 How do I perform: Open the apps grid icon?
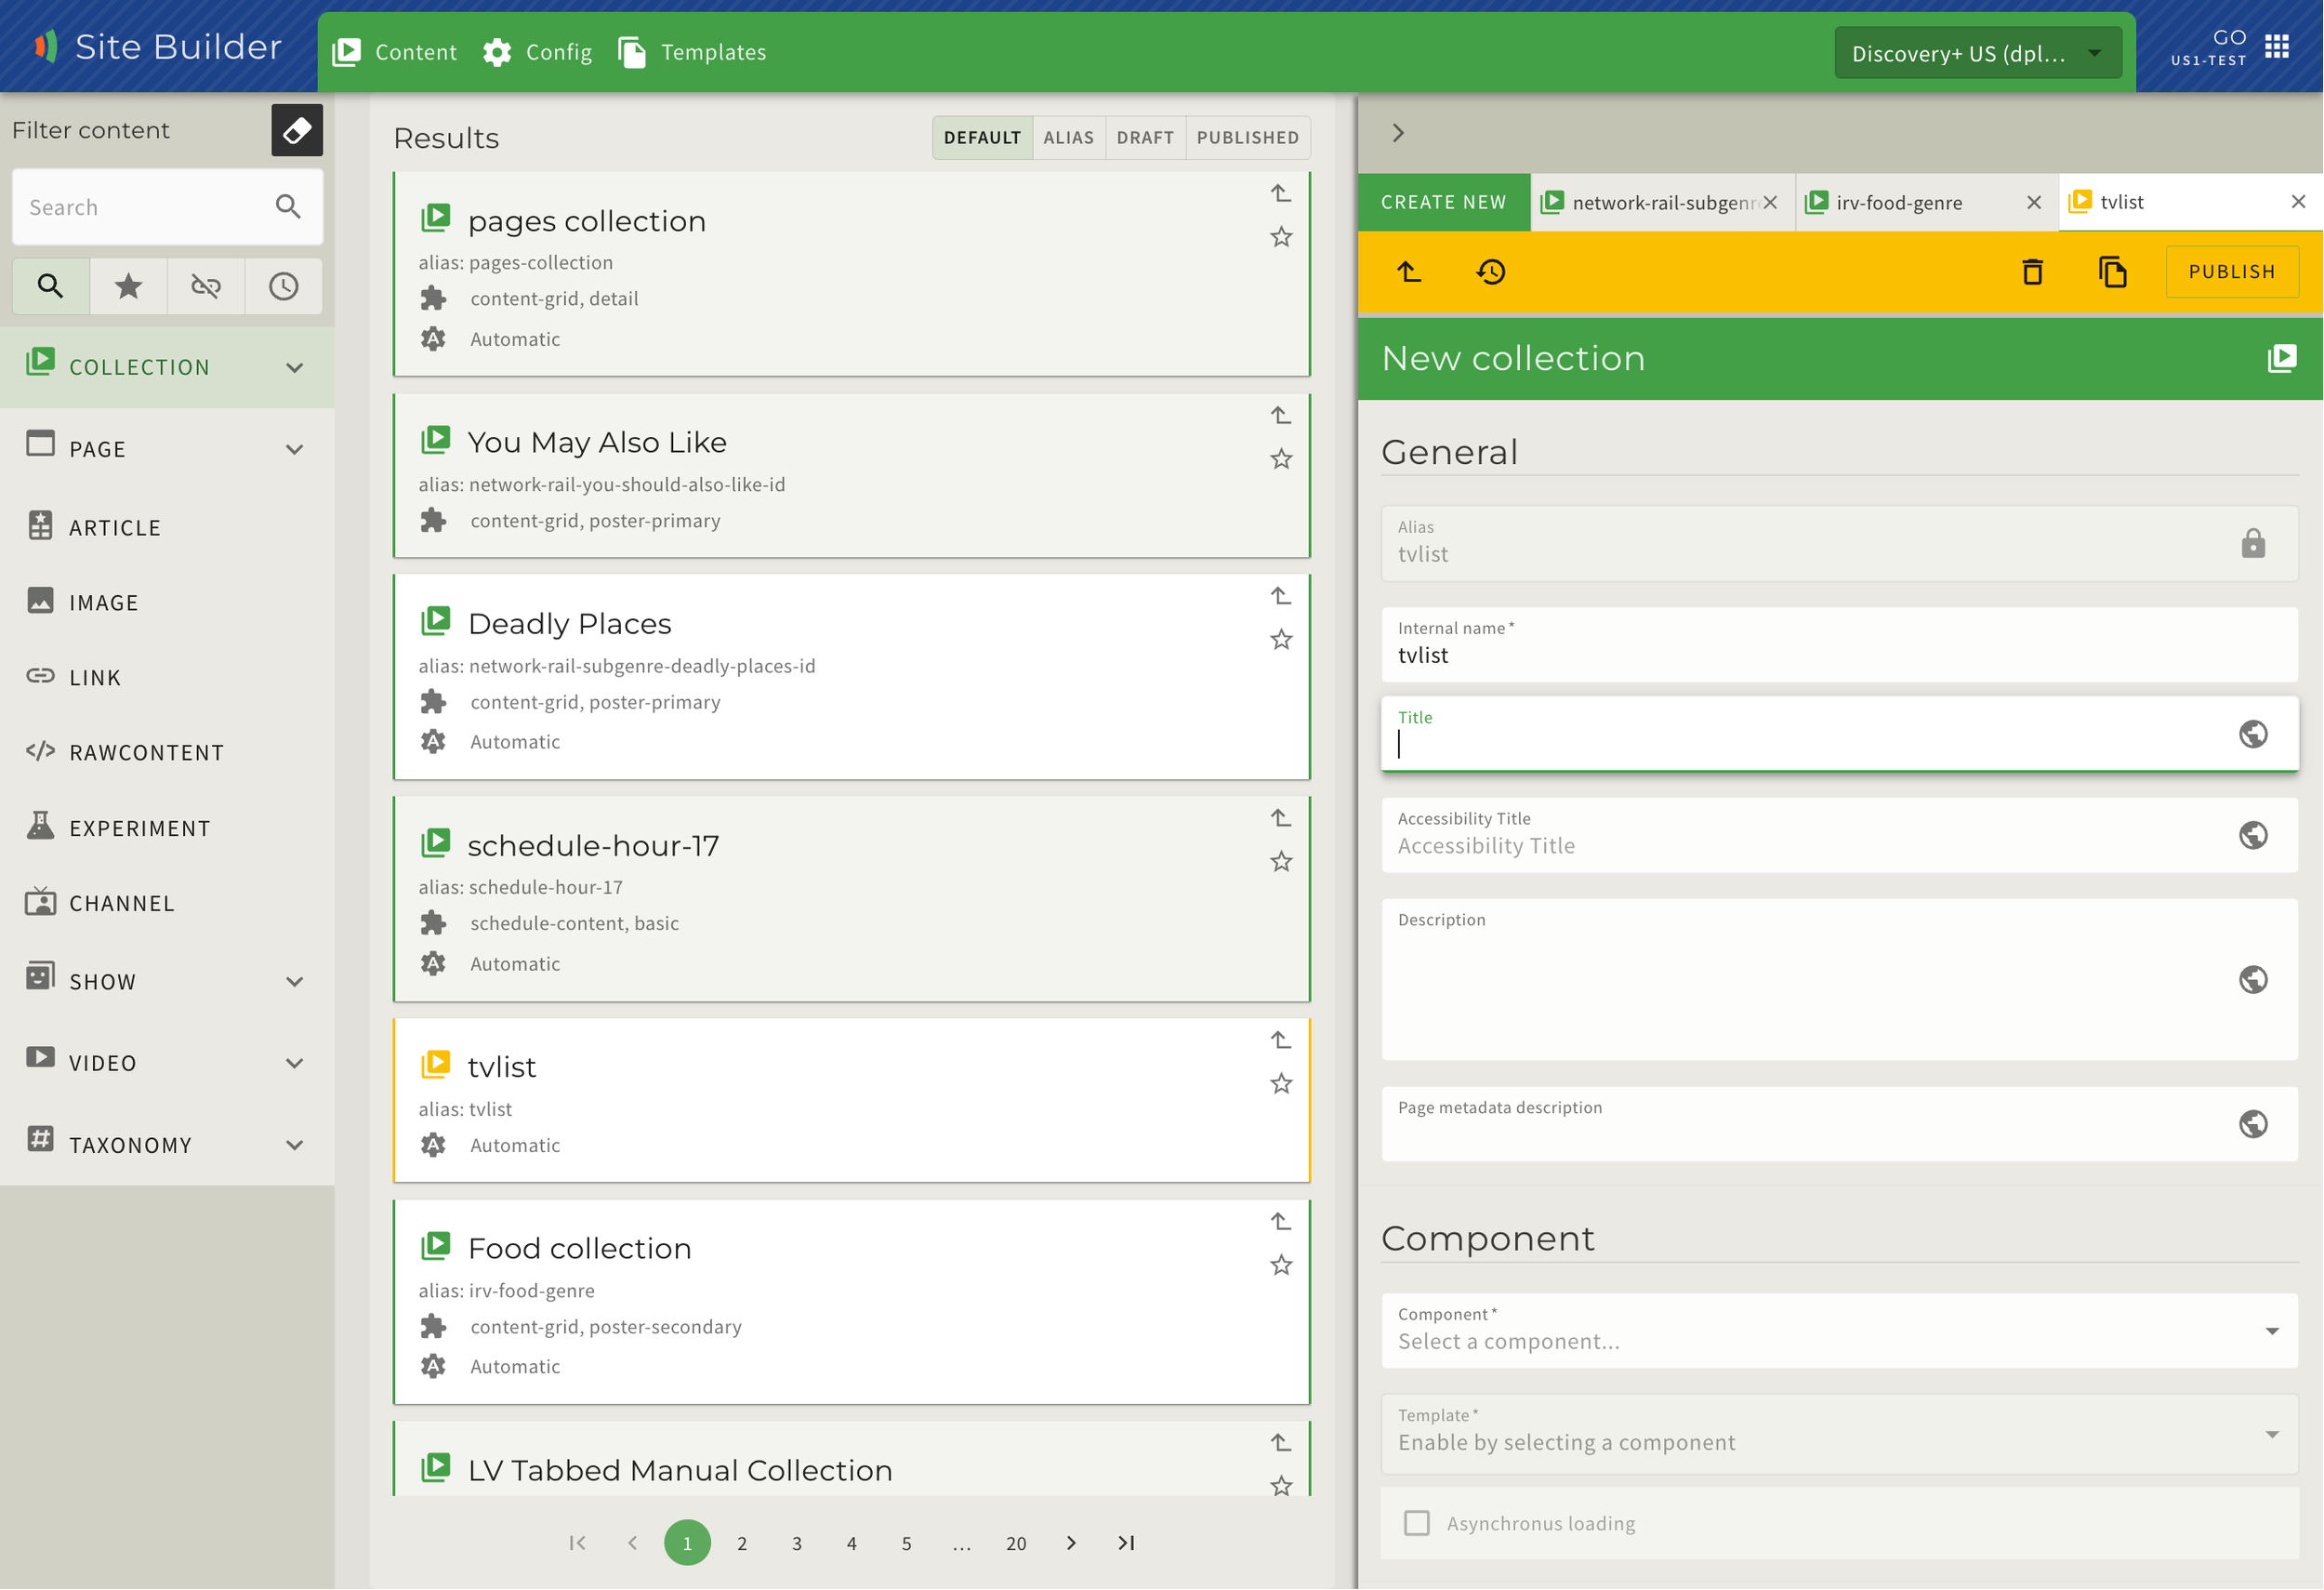[2277, 46]
